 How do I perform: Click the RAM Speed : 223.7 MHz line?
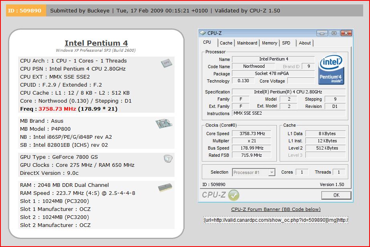point(77,193)
